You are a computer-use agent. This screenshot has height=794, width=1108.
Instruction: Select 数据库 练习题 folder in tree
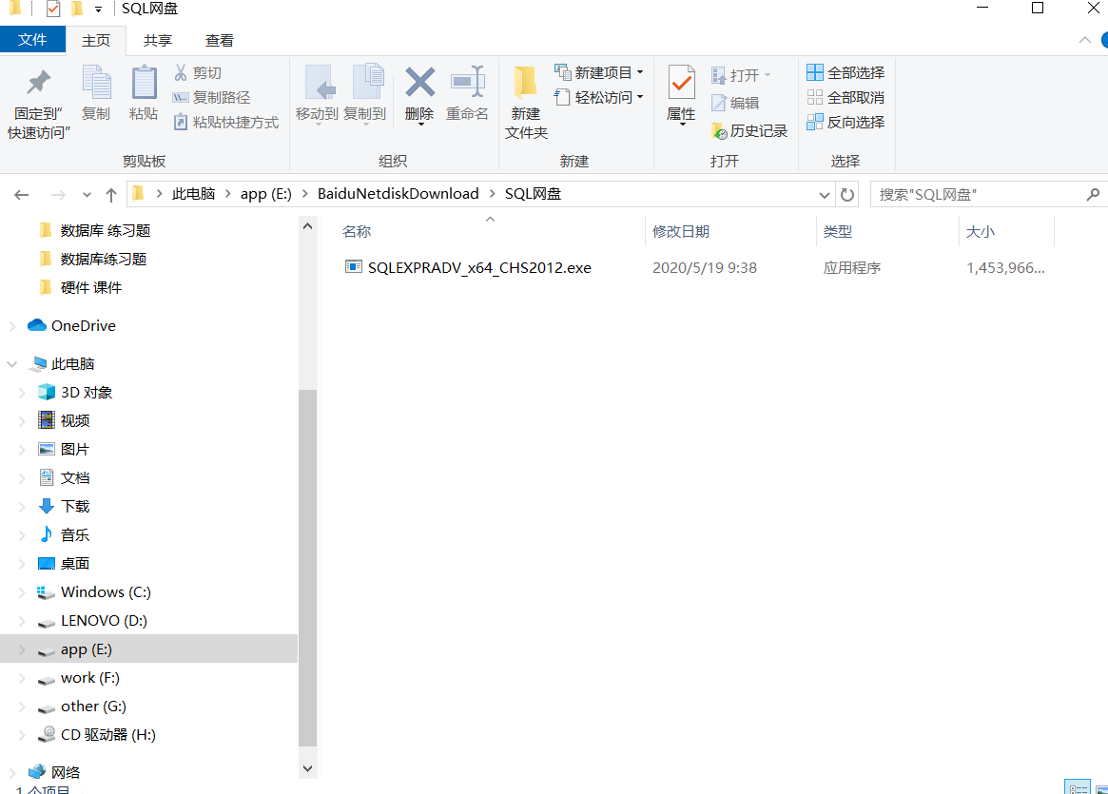click(106, 230)
